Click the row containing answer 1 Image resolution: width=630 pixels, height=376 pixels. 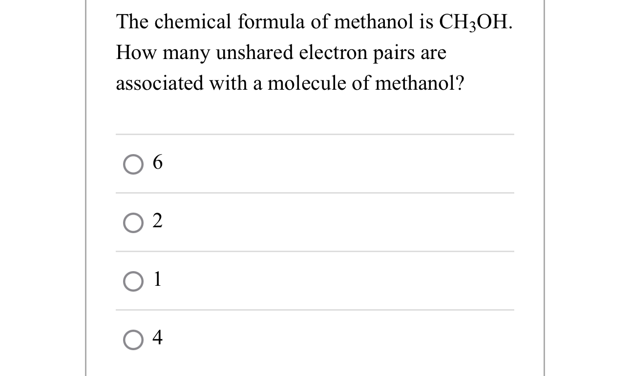point(315,280)
